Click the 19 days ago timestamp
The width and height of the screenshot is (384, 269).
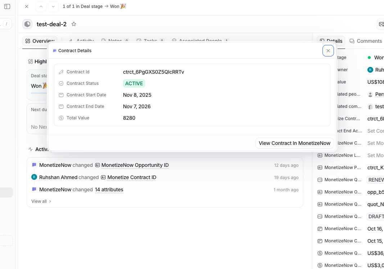click(x=286, y=177)
